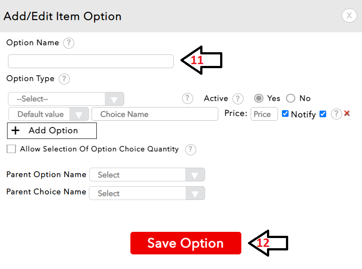This screenshot has height=269, width=362.
Task: Click the Price input box
Action: tap(264, 114)
